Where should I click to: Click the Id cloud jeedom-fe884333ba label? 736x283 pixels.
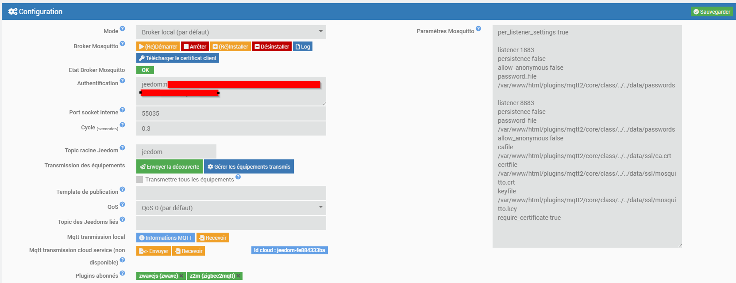click(289, 250)
